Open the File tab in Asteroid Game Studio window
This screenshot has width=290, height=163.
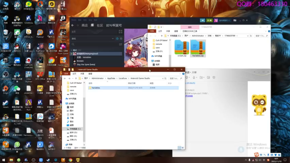point(66,74)
